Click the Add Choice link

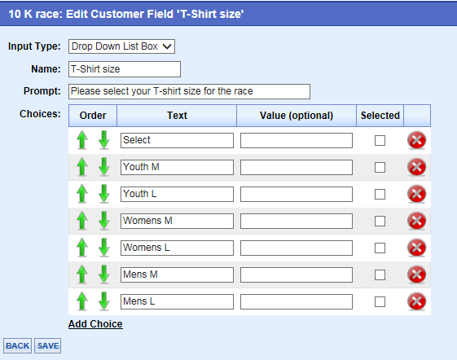[x=95, y=324]
